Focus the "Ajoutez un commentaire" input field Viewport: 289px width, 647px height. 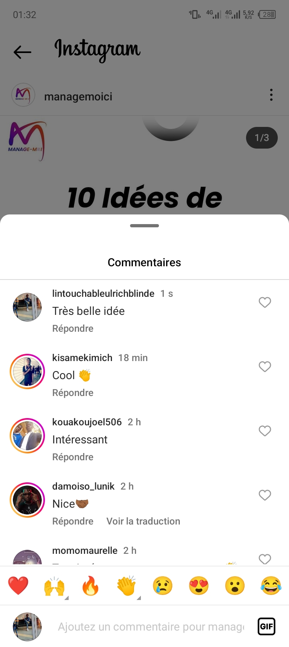pyautogui.click(x=151, y=627)
